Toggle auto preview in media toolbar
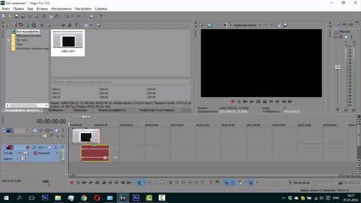This screenshot has height=203, width=361. click(76, 25)
